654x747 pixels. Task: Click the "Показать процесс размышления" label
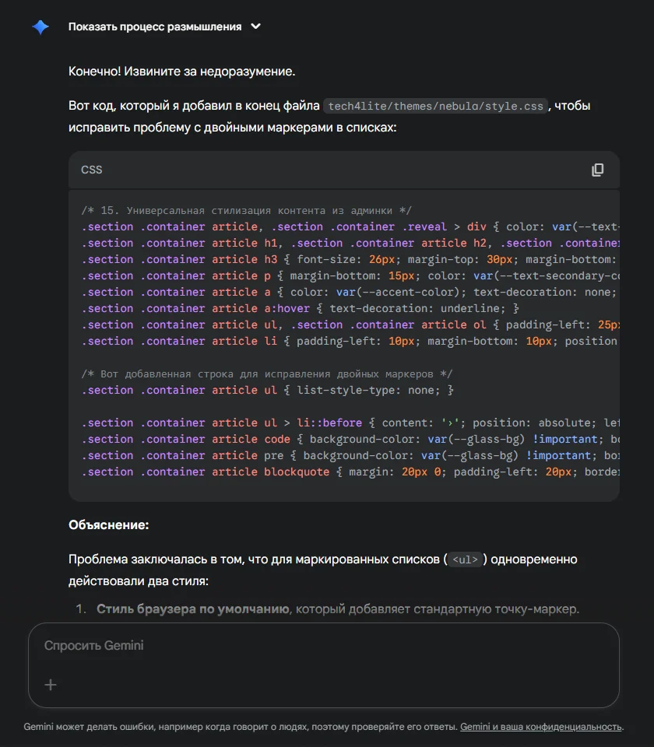click(154, 26)
